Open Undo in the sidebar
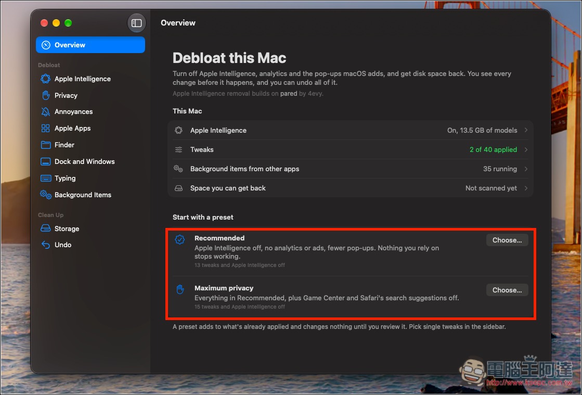Image resolution: width=582 pixels, height=395 pixels. [90, 245]
